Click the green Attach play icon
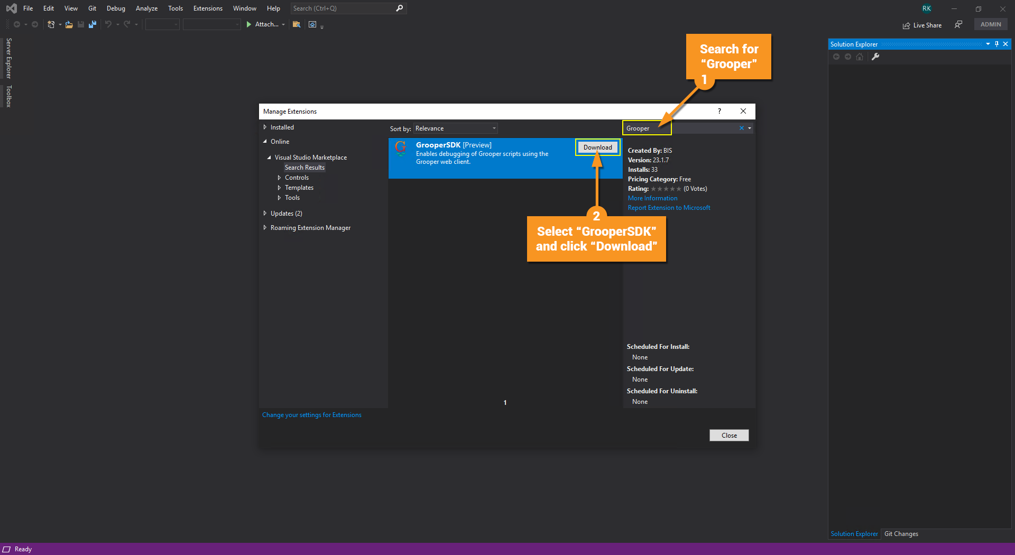This screenshot has height=555, width=1015. (x=249, y=24)
